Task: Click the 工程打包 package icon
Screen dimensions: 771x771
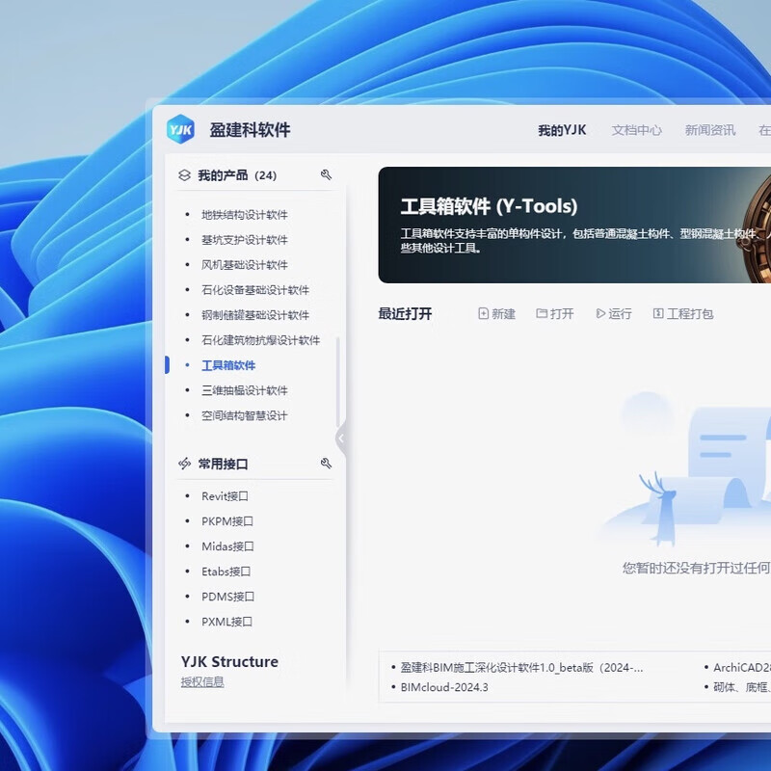Action: pyautogui.click(x=658, y=314)
